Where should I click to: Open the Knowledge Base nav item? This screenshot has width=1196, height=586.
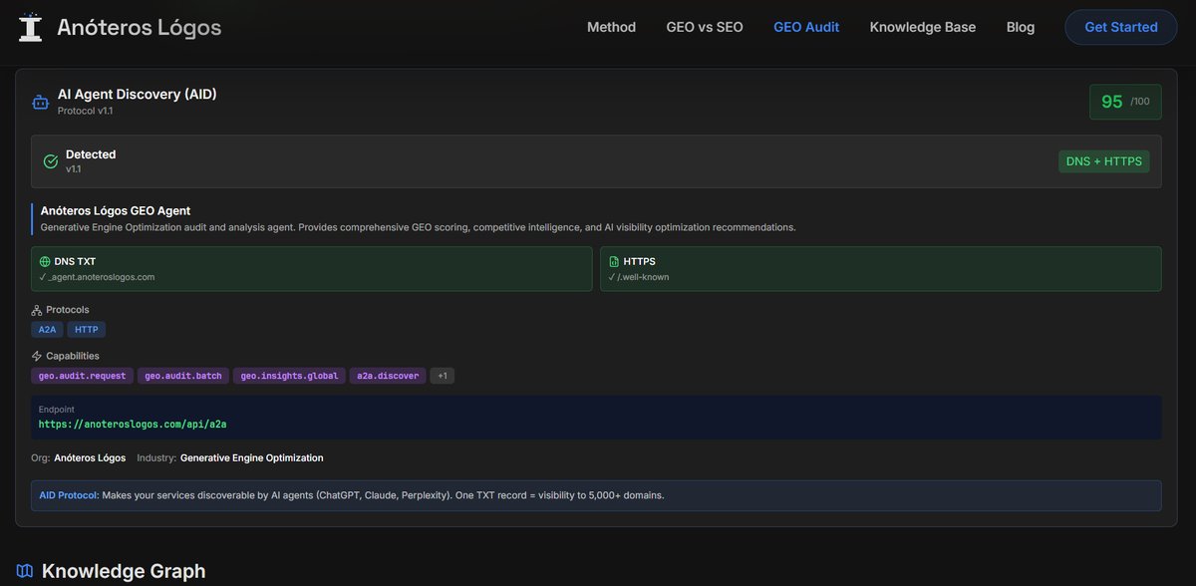pyautogui.click(x=923, y=27)
